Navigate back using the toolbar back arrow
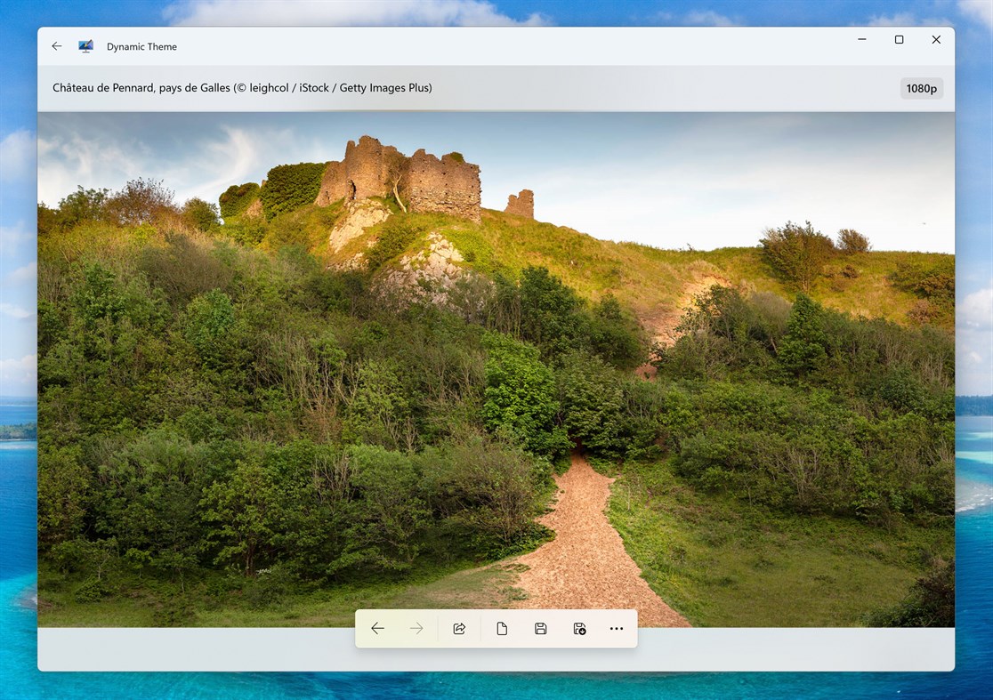The height and width of the screenshot is (700, 993). [377, 628]
